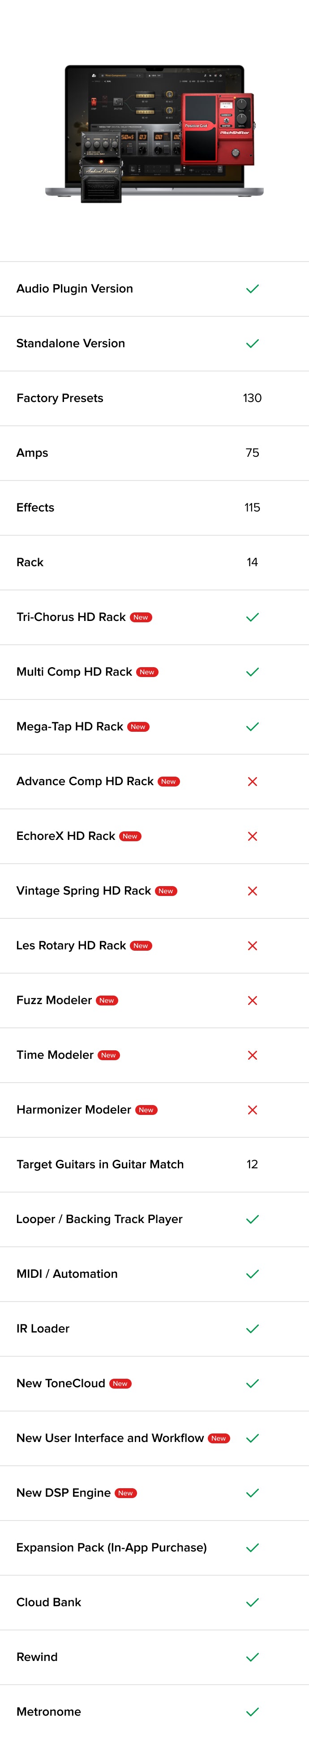Click the green checkmark for Audio Plugin Version
Screen dimensions: 309x1739
coord(253,289)
